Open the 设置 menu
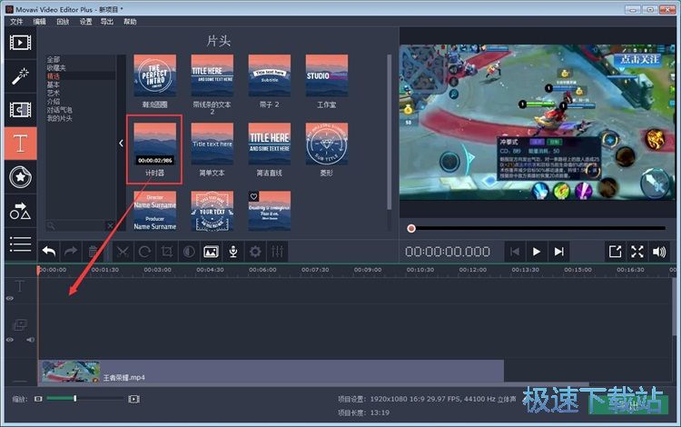Screen dimensions: 681x427 [85, 21]
